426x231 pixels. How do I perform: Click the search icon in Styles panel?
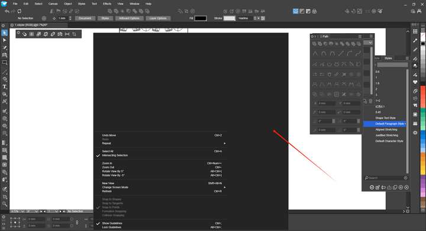tap(366, 178)
